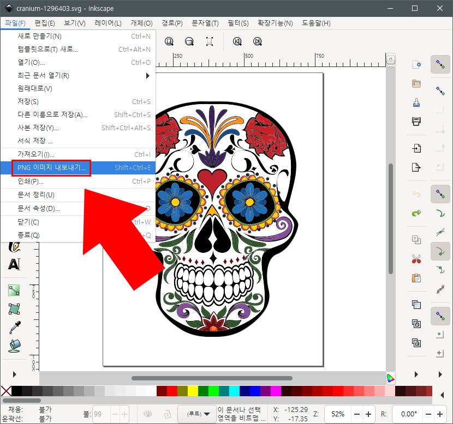Viewport: 453px width, 424px height.
Task: Click the open folder icon in commands bar
Action: click(416, 83)
